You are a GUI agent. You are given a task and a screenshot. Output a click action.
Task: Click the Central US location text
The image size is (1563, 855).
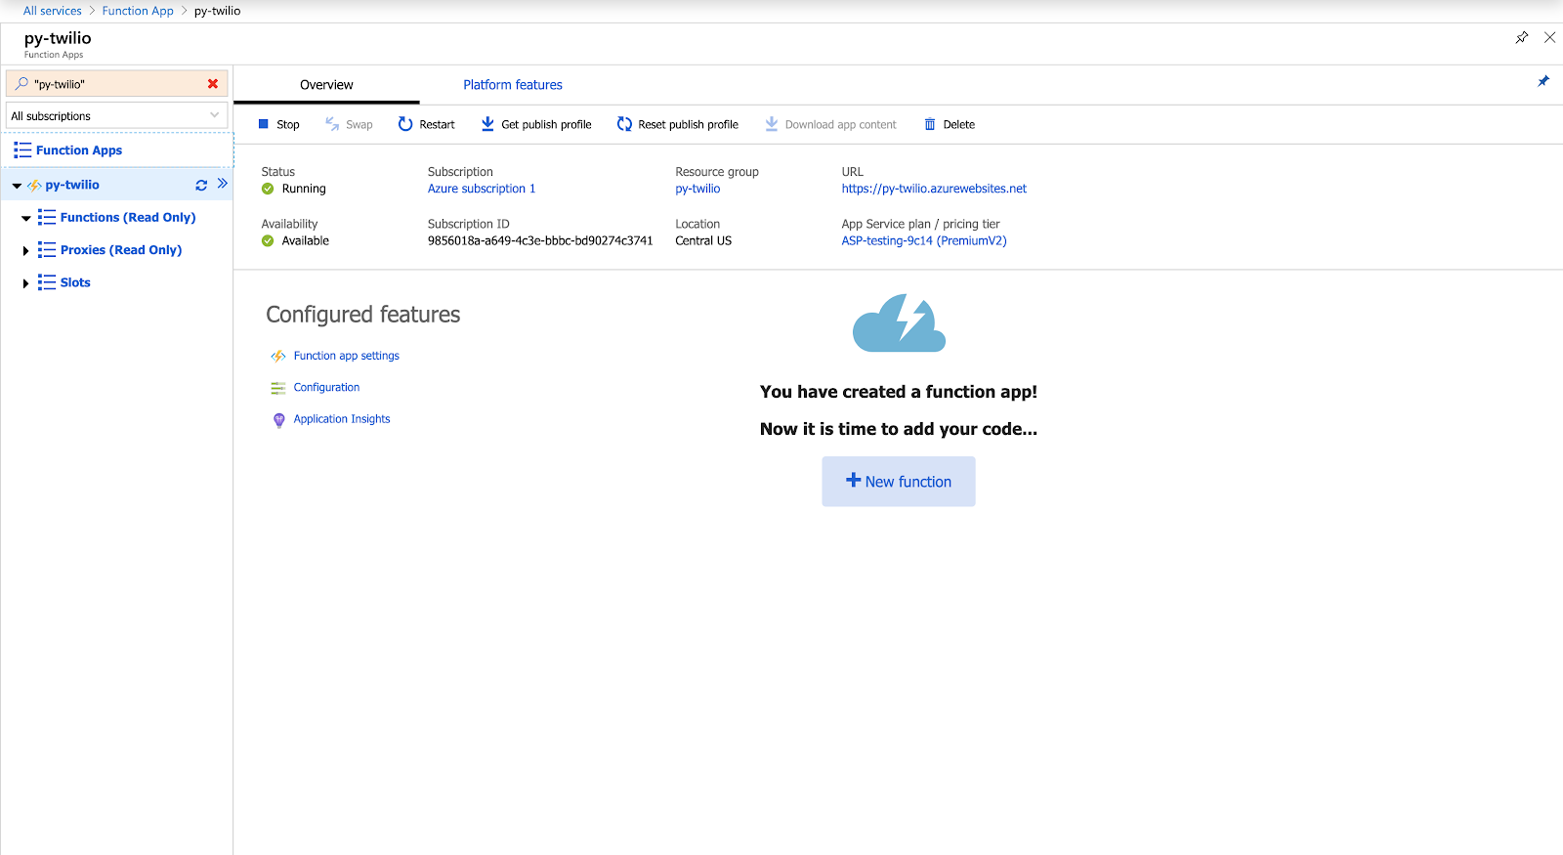pos(703,240)
